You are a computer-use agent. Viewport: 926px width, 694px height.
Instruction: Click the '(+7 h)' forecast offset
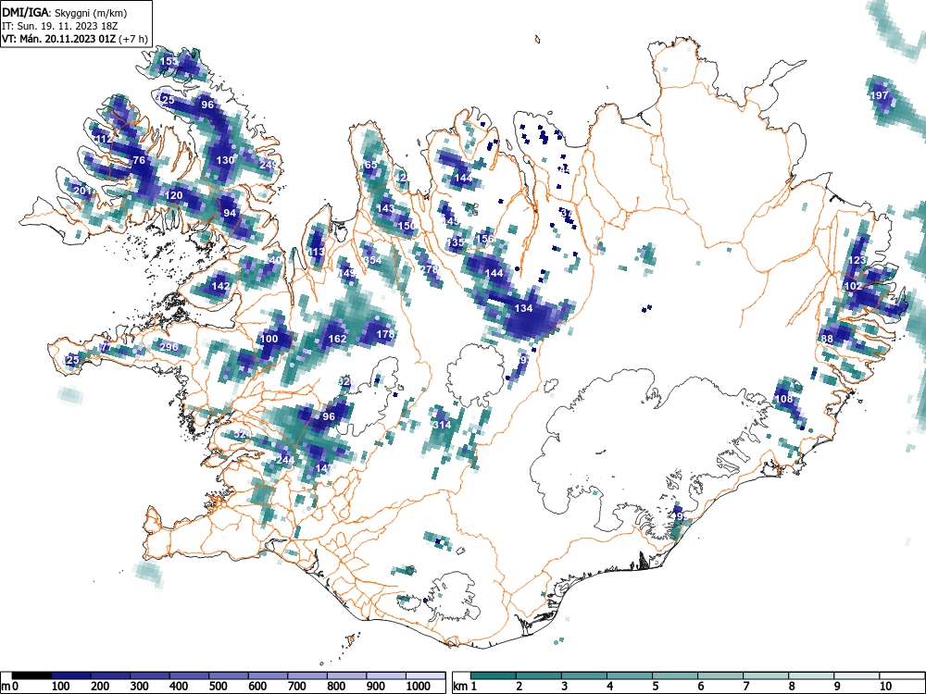point(133,39)
